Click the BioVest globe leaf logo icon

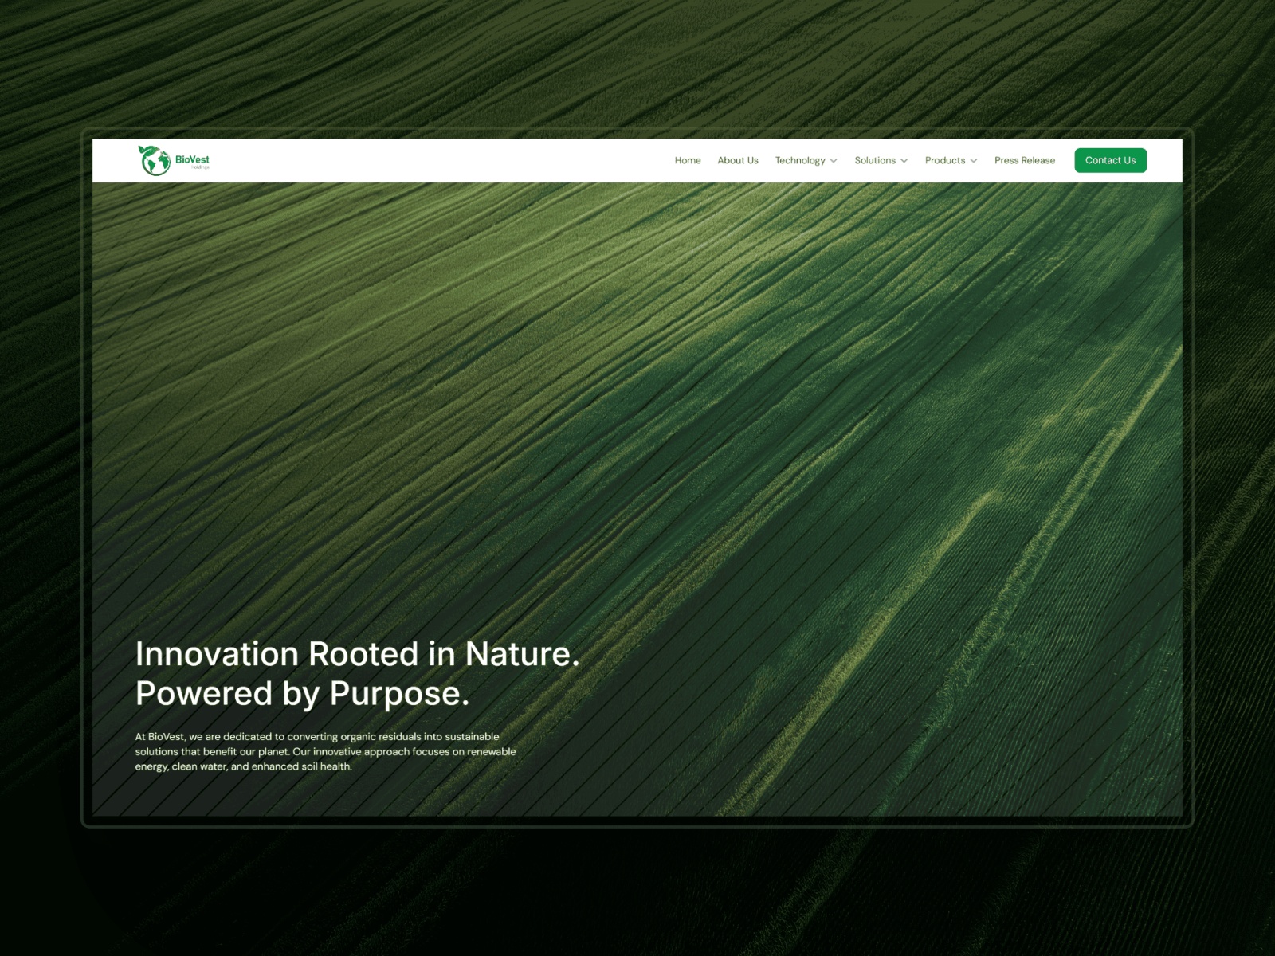[x=155, y=160]
